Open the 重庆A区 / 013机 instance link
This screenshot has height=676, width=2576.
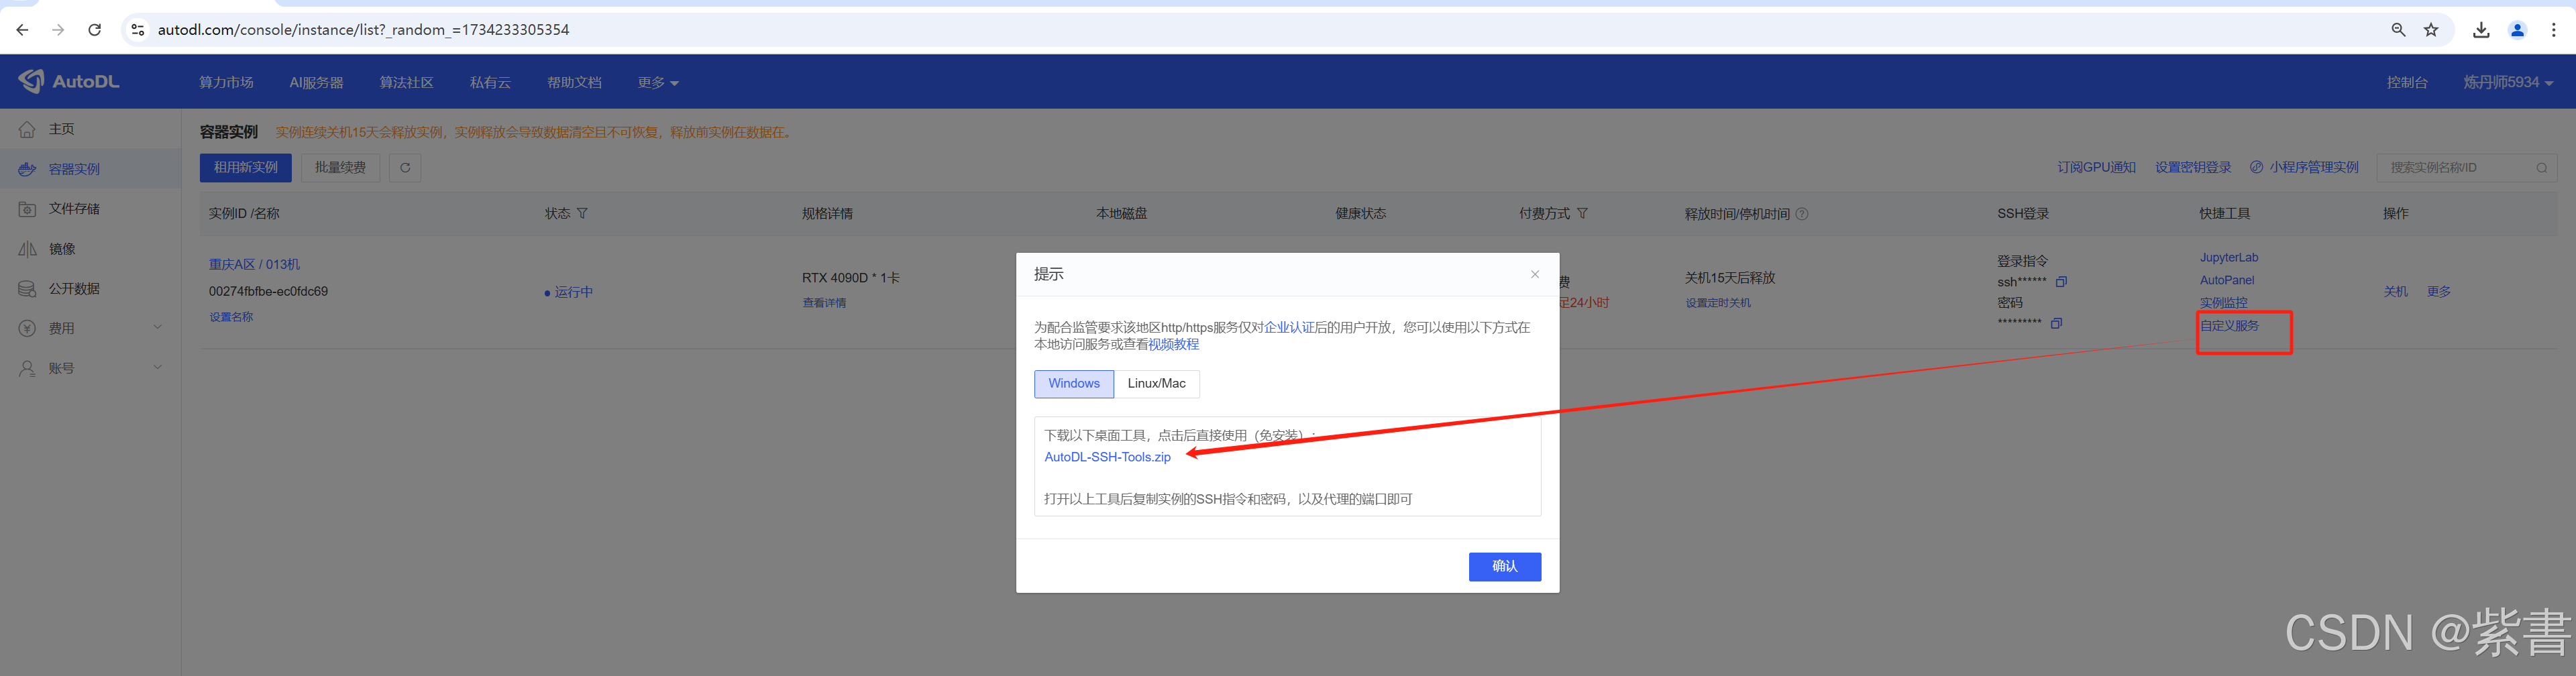tap(254, 265)
